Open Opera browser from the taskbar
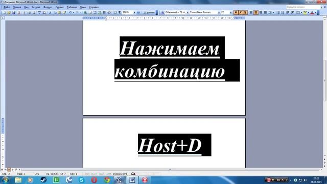This screenshot has height=184, width=327. click(x=94, y=180)
